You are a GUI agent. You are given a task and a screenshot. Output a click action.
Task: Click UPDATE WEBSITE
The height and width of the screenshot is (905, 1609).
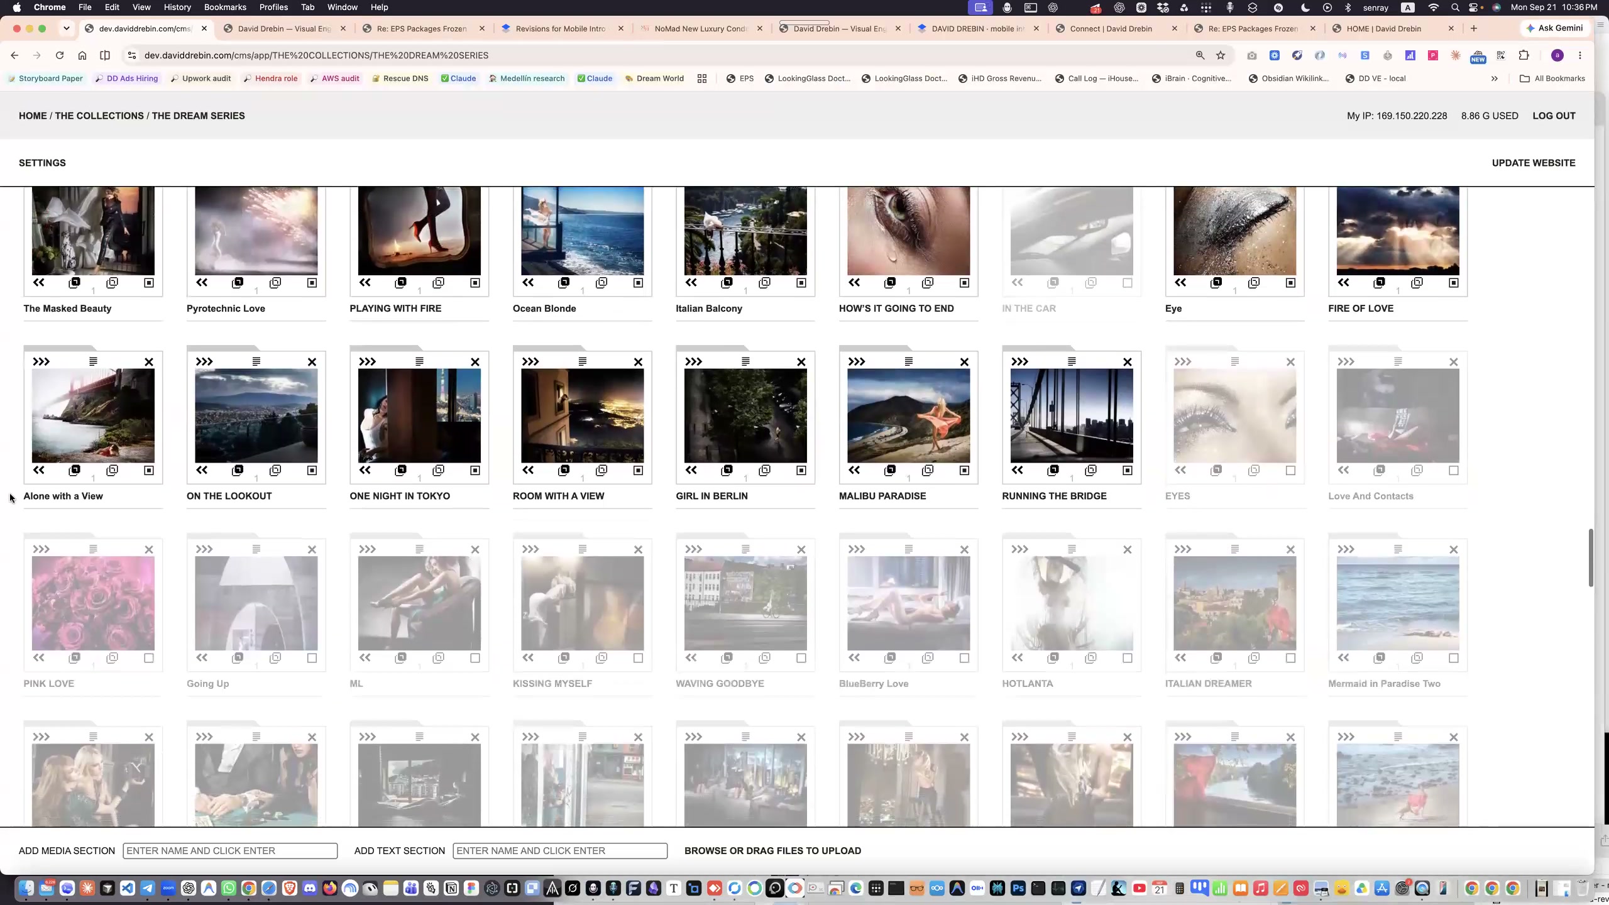[1534, 163]
